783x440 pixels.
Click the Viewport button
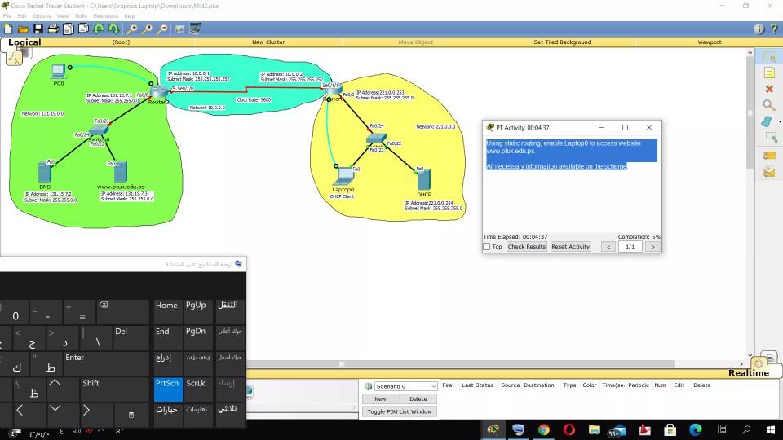click(x=709, y=42)
